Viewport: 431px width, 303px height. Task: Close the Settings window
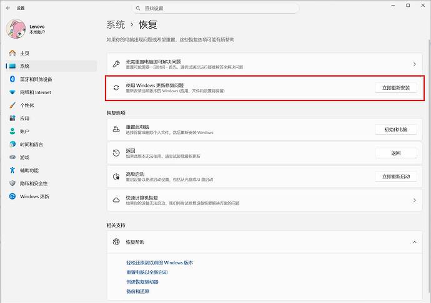click(423, 6)
